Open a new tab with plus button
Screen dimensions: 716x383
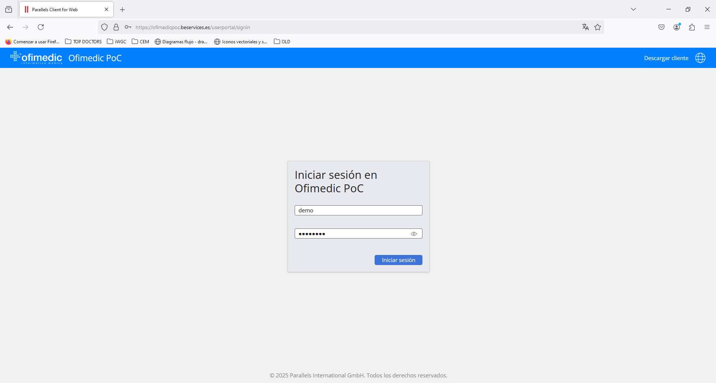tap(123, 10)
